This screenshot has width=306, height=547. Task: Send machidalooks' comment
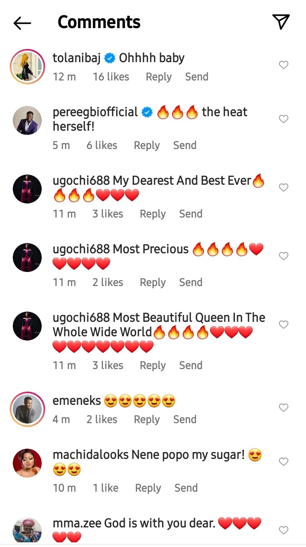[186, 488]
